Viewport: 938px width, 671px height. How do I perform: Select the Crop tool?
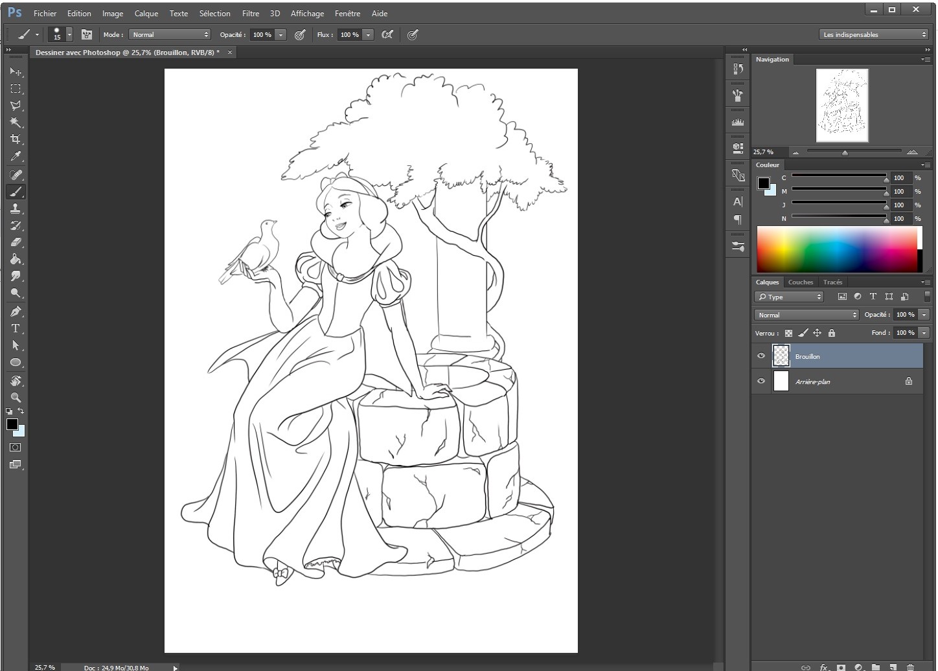pos(16,138)
